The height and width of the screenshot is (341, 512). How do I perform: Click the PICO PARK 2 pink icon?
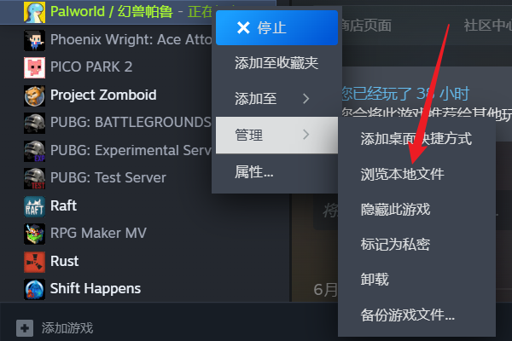pos(34,67)
